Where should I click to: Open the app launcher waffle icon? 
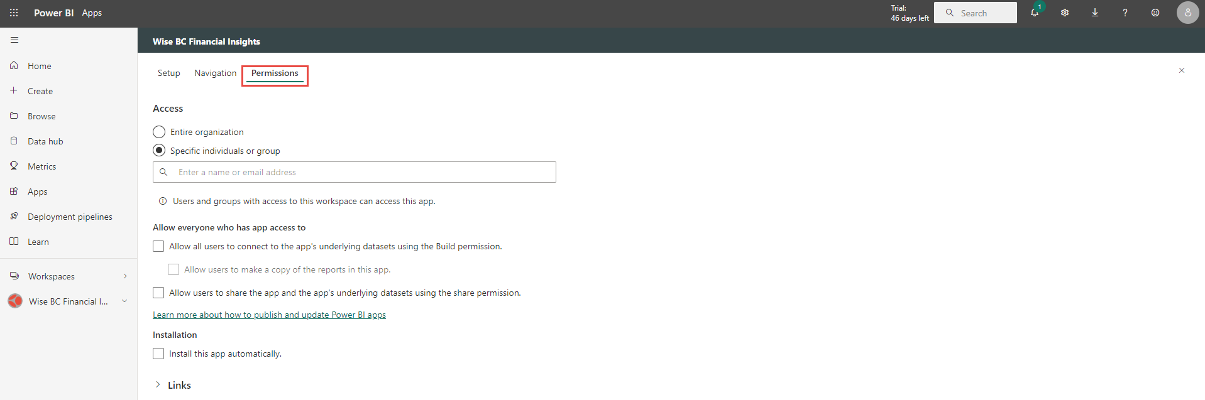point(14,13)
